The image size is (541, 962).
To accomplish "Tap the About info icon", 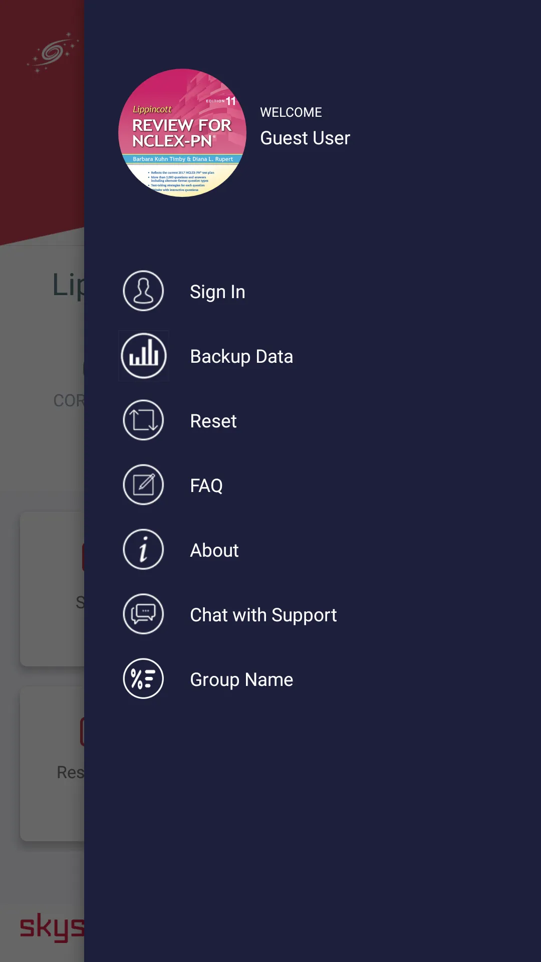I will click(x=143, y=550).
